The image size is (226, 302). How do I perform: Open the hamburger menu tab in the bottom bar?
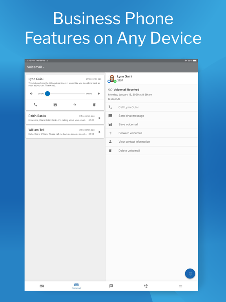[180, 286]
